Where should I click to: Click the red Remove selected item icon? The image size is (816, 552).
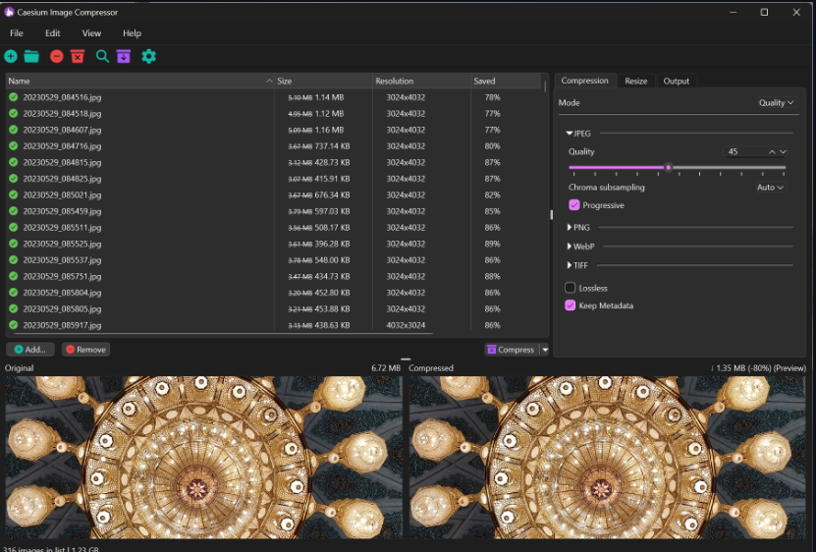click(56, 56)
